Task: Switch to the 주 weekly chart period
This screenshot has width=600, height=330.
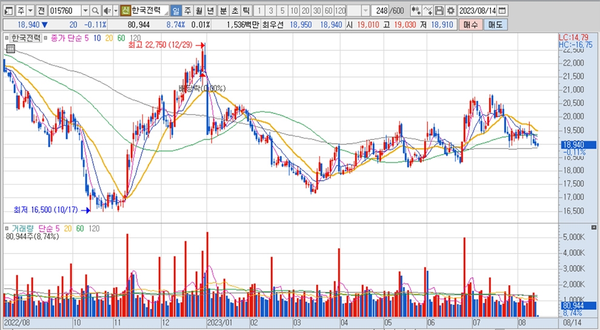Action: point(187,10)
